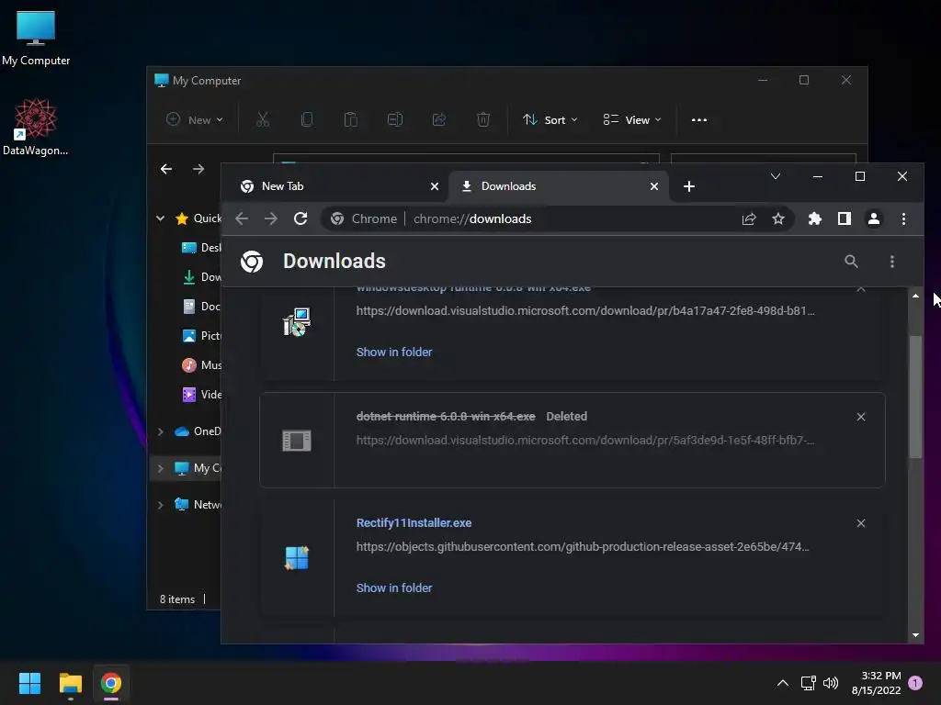The height and width of the screenshot is (705, 941).
Task: Open My Computer desktop icon
Action: tap(36, 37)
